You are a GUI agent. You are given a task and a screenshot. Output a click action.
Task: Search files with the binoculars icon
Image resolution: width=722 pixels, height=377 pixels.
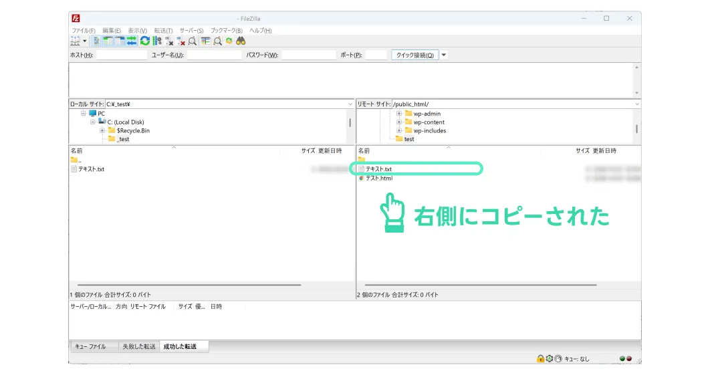(x=241, y=41)
